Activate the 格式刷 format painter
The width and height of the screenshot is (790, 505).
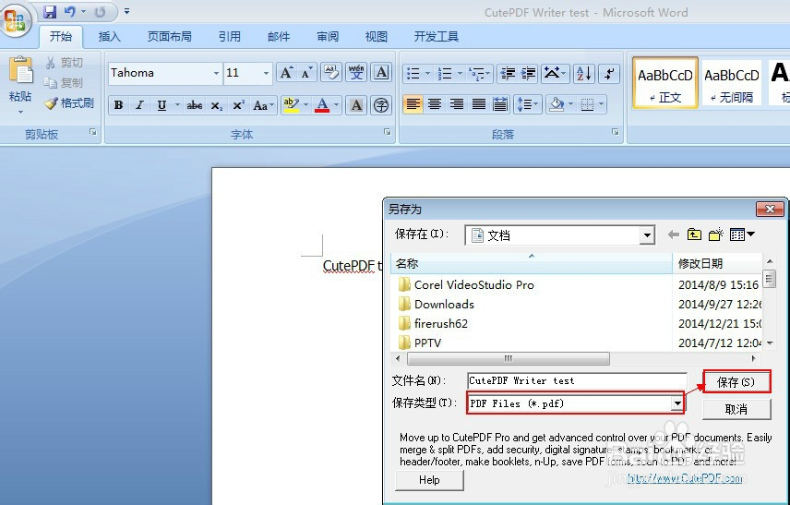click(x=69, y=103)
